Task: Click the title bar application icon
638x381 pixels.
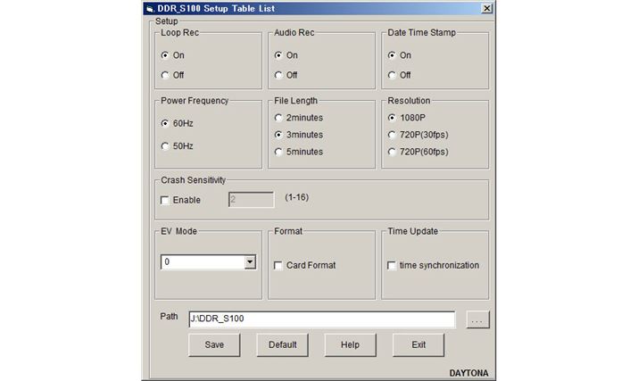Action: pos(150,9)
